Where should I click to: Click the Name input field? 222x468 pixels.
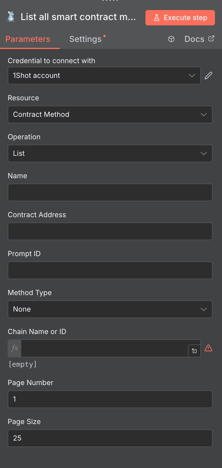click(110, 192)
